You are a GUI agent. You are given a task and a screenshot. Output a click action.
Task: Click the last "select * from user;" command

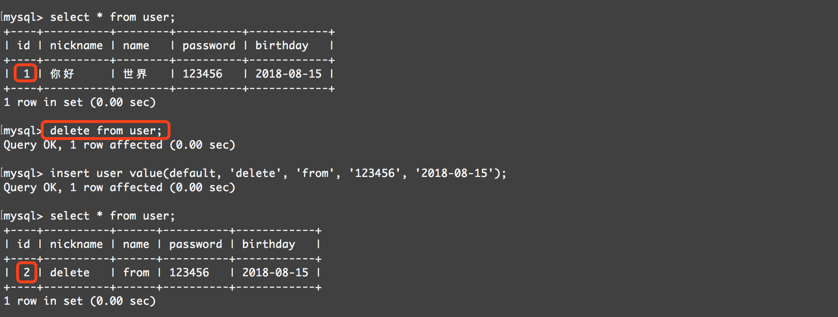click(x=112, y=216)
